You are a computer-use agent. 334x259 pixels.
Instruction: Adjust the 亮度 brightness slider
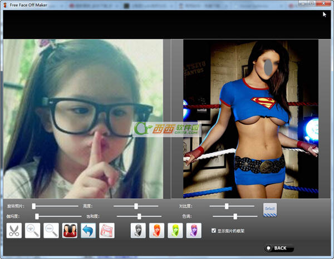coord(136,206)
